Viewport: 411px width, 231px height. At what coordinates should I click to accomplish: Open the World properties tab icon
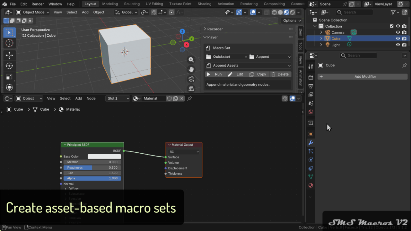311,112
